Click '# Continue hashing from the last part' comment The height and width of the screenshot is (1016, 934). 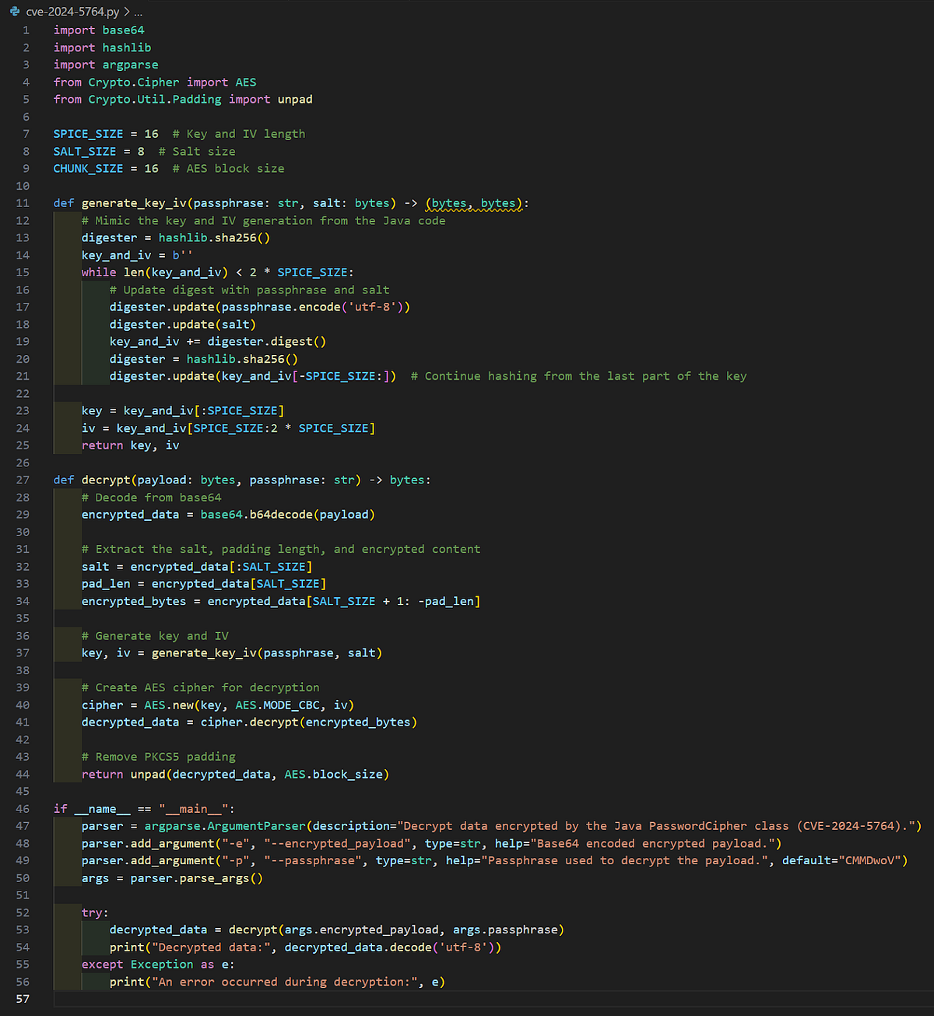(578, 376)
